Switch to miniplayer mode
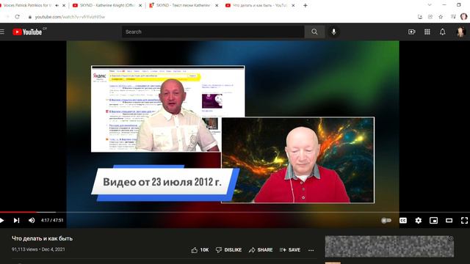Screen dimensions: 470x264 [x=434, y=220]
